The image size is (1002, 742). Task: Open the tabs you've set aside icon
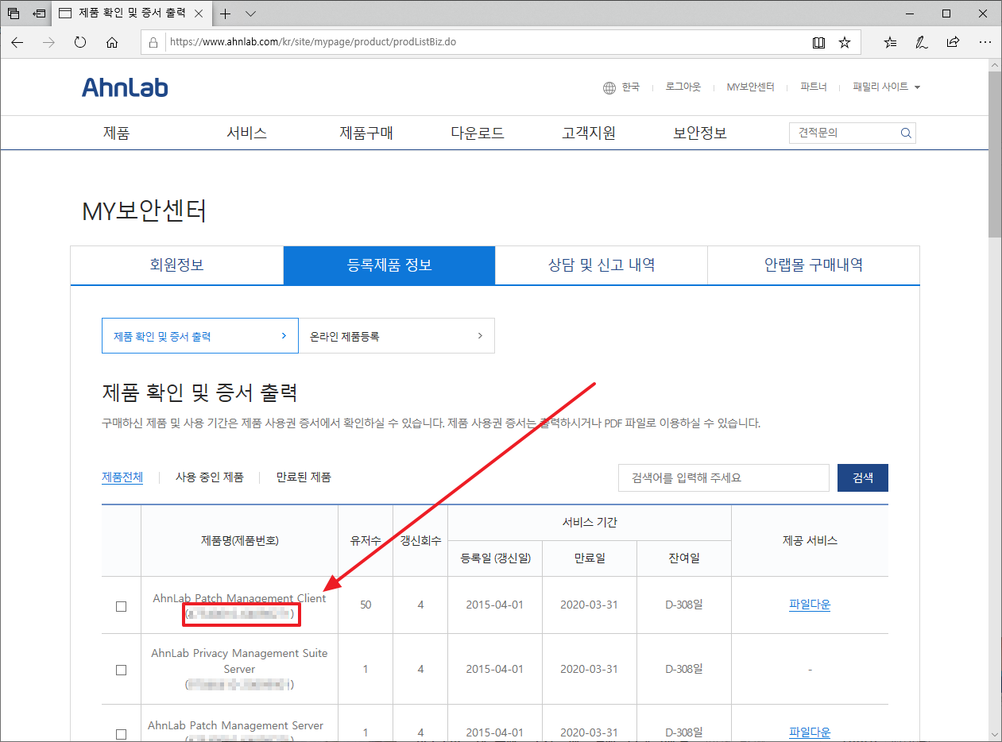tap(14, 14)
